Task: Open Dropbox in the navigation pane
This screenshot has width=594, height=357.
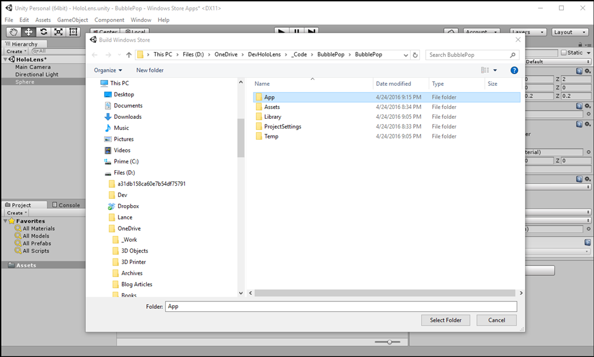Action: tap(128, 206)
